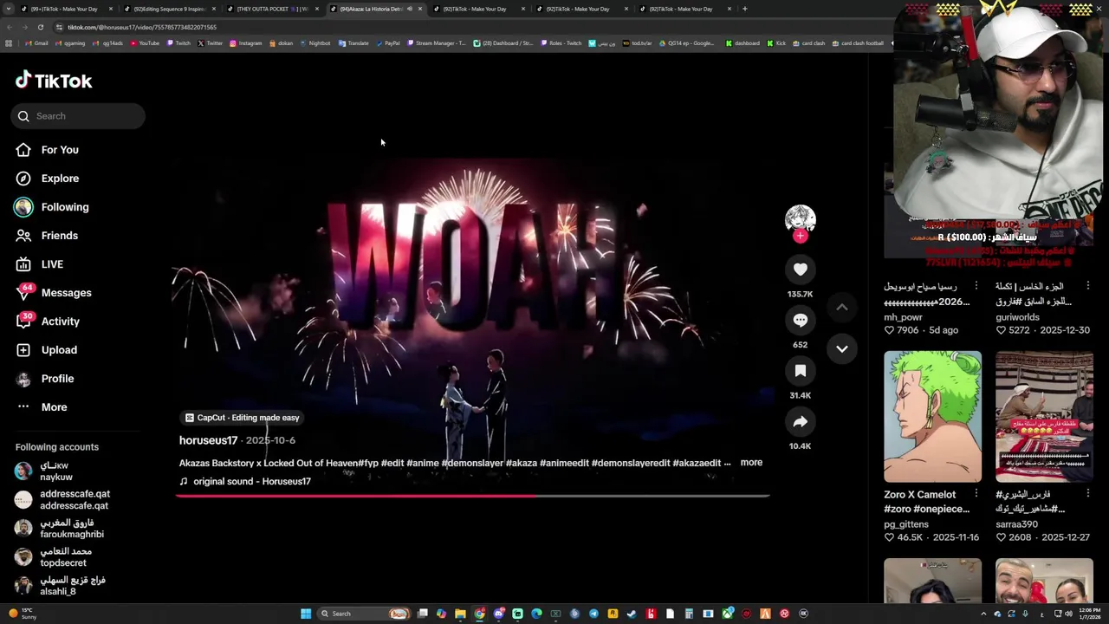Click the #akaza hashtag in description
Image resolution: width=1109 pixels, height=624 pixels.
click(x=521, y=464)
